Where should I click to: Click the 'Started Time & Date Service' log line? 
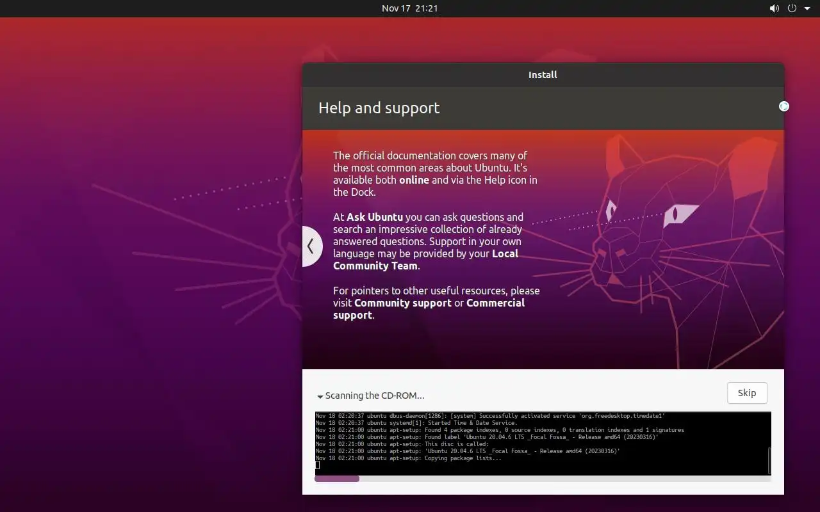tap(416, 423)
